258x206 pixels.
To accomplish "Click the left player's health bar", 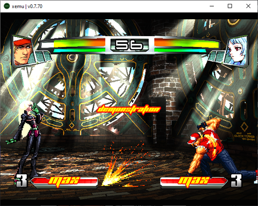I will pyautogui.click(x=73, y=43).
